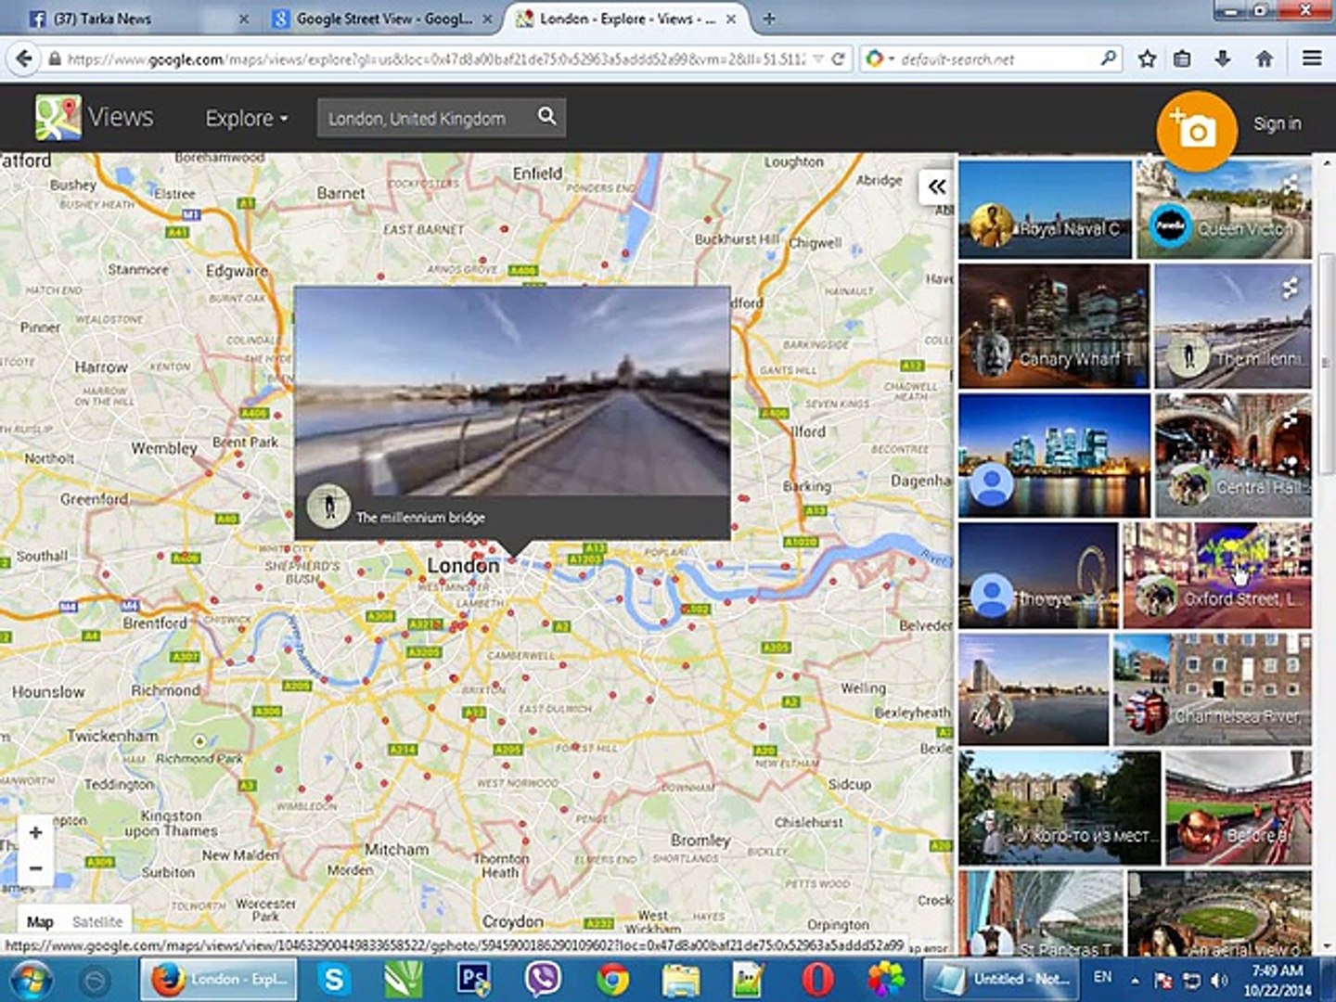Select the Map view type
This screenshot has width=1336, height=1002.
click(x=40, y=921)
